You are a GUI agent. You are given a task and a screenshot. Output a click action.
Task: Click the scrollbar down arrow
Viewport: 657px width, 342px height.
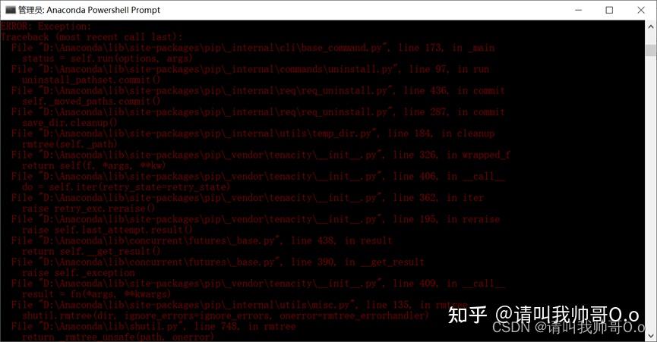651,335
